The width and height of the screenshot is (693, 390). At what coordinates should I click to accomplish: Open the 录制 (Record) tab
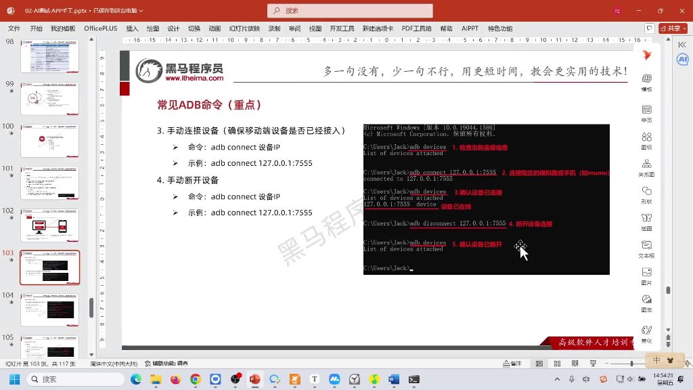[274, 28]
